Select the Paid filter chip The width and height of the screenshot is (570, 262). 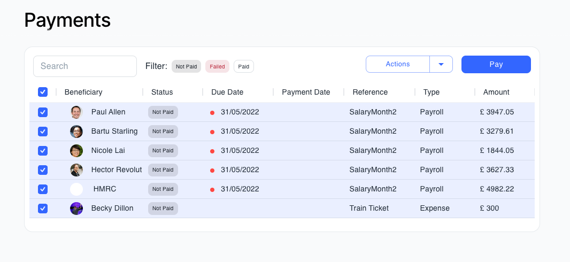click(x=244, y=67)
